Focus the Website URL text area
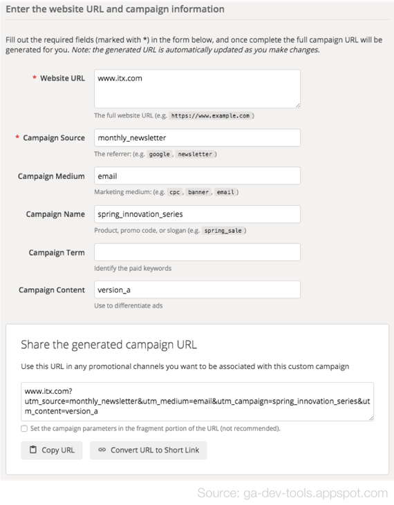 tap(197, 88)
